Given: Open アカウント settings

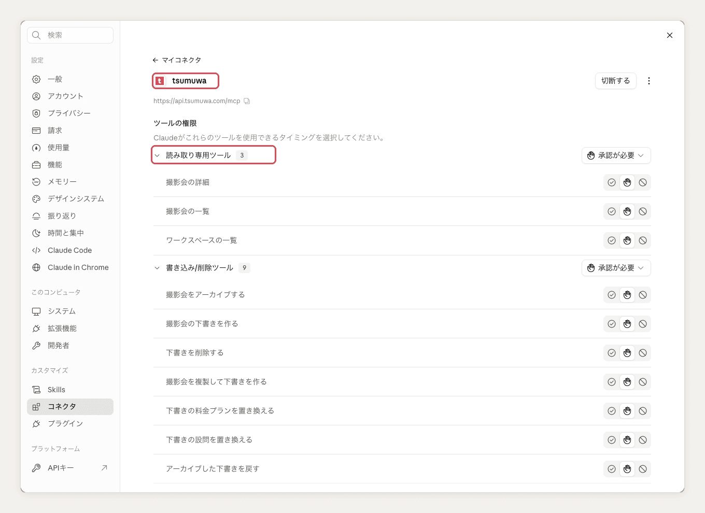Looking at the screenshot, I should click(x=70, y=96).
